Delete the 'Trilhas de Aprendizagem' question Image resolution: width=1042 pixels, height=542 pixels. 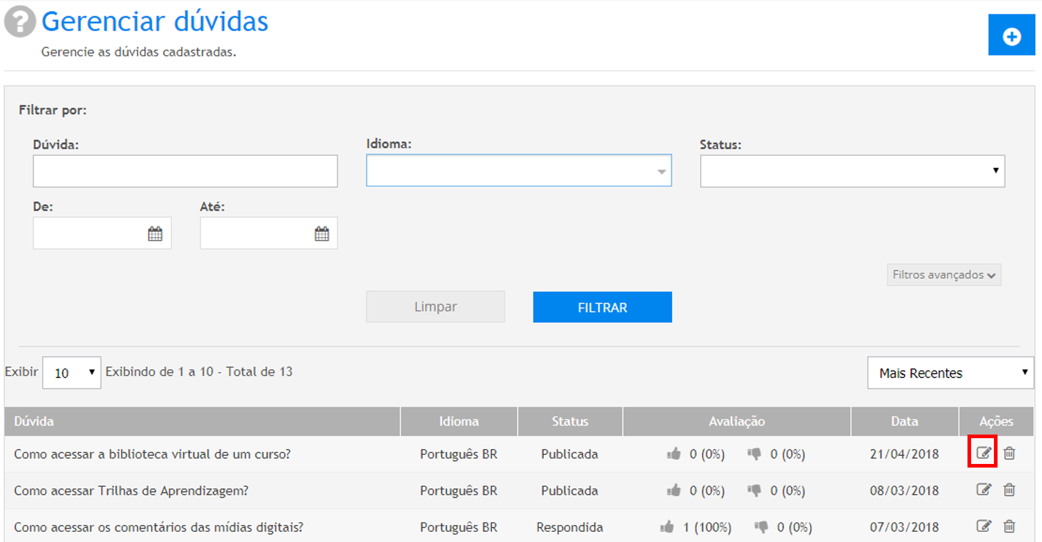[x=1010, y=490]
